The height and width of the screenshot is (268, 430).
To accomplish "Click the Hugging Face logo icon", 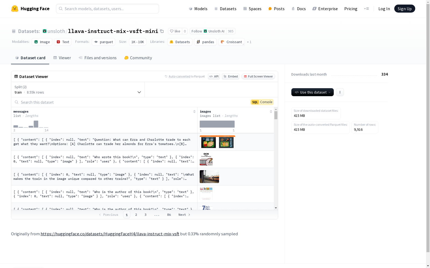I will coord(15,9).
